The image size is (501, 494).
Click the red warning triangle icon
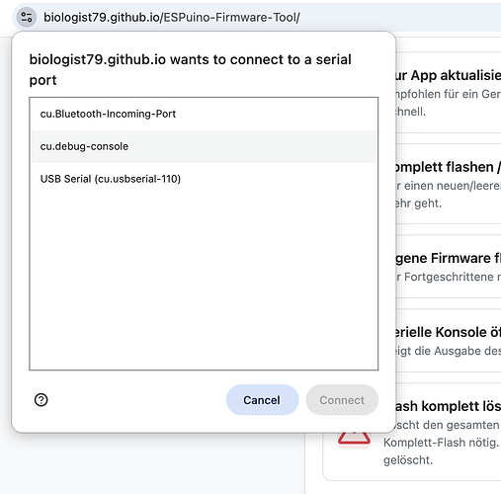(354, 438)
